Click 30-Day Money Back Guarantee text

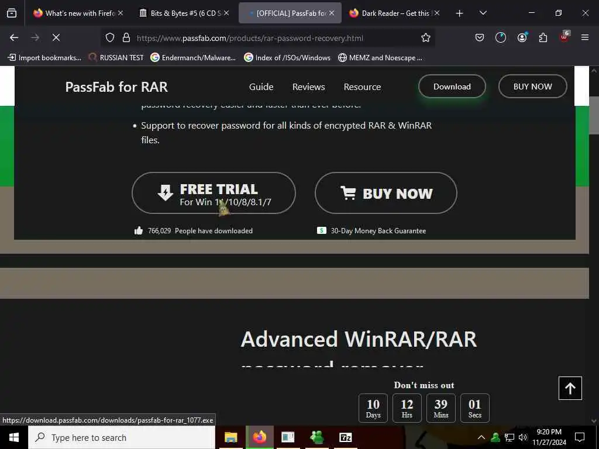pyautogui.click(x=378, y=230)
